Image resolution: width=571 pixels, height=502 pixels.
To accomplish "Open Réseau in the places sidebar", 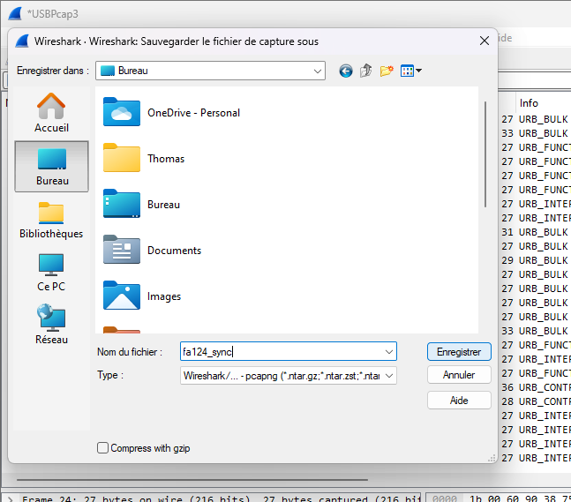I will tap(51, 325).
